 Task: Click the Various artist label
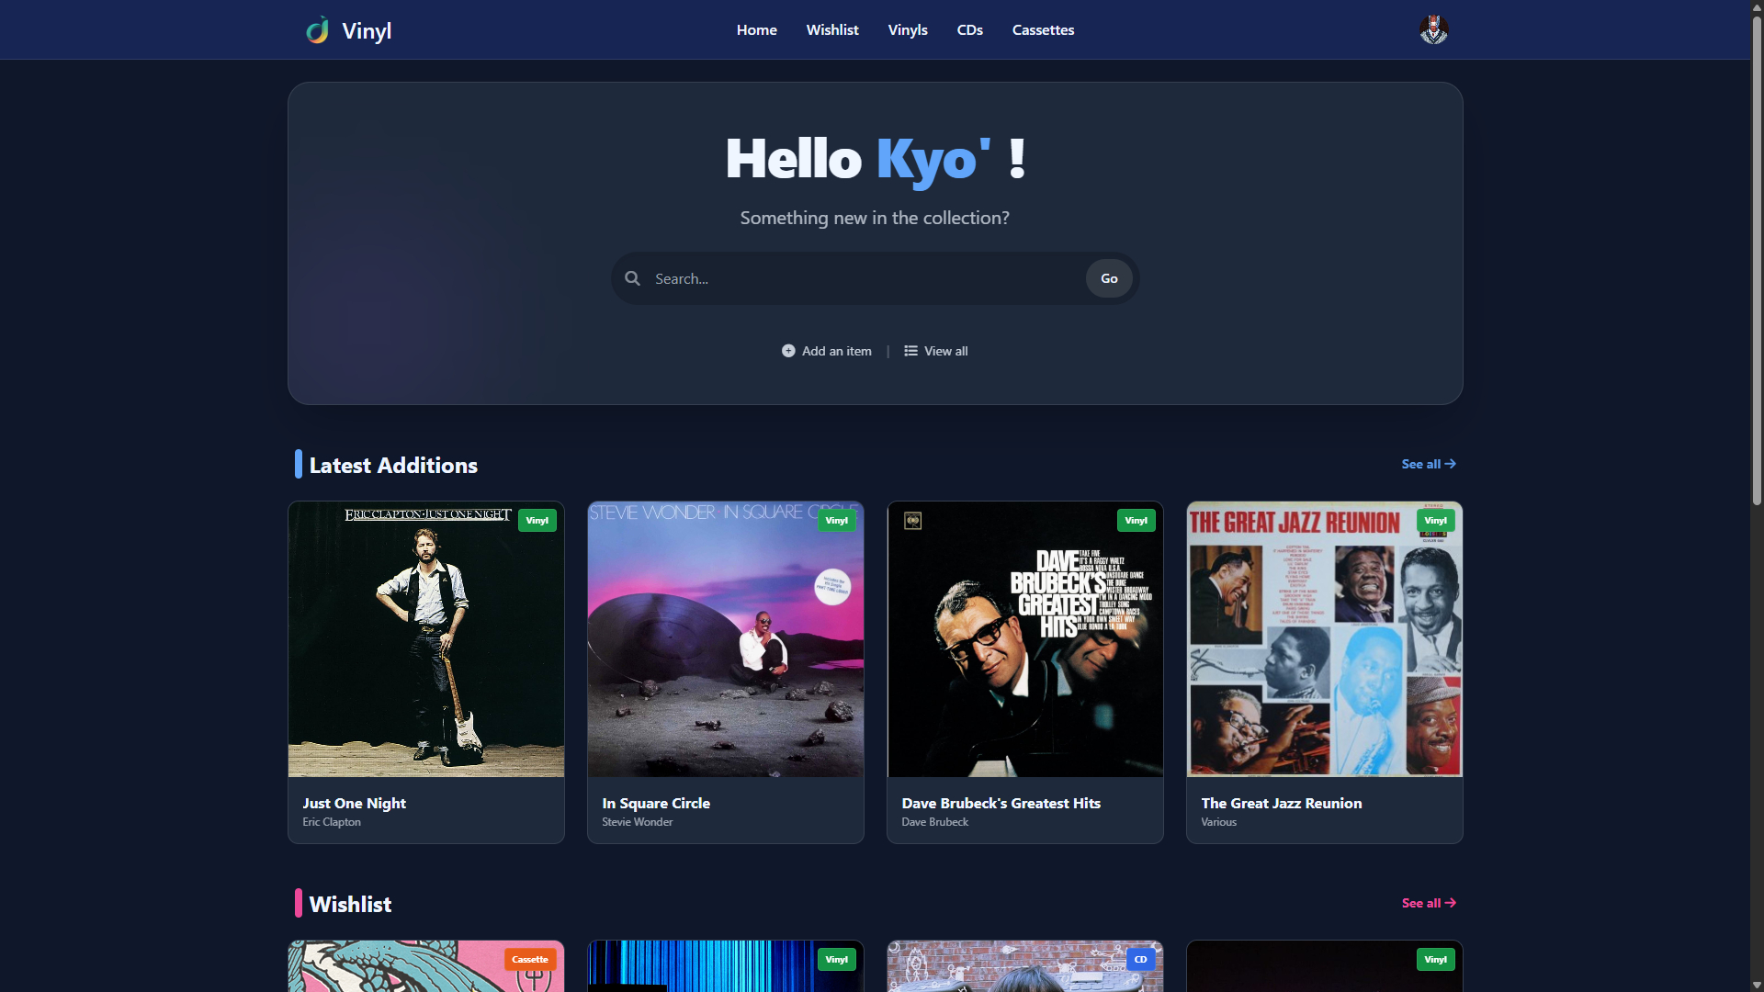tap(1219, 822)
